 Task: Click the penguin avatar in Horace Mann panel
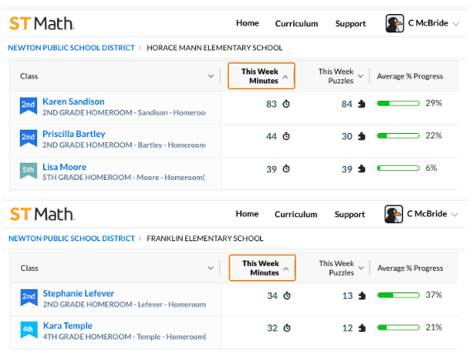[394, 23]
